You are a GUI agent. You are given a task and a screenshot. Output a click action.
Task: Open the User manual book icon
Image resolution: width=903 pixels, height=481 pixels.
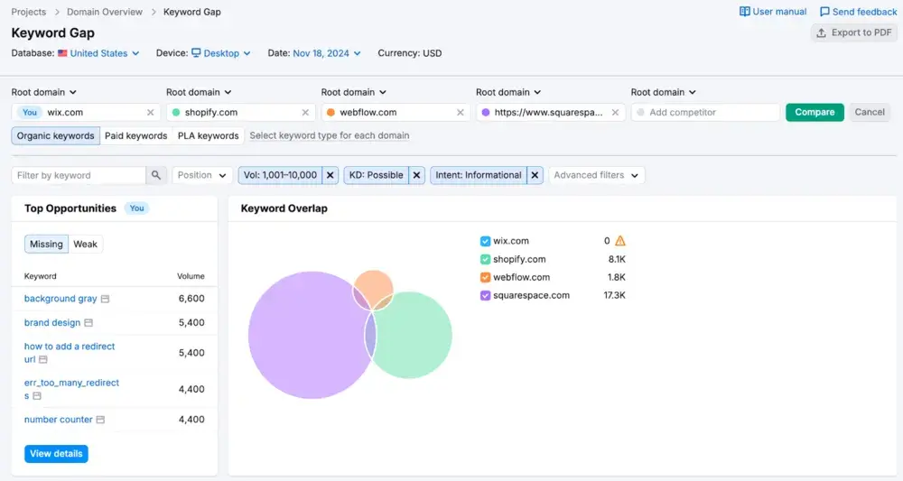(x=745, y=12)
